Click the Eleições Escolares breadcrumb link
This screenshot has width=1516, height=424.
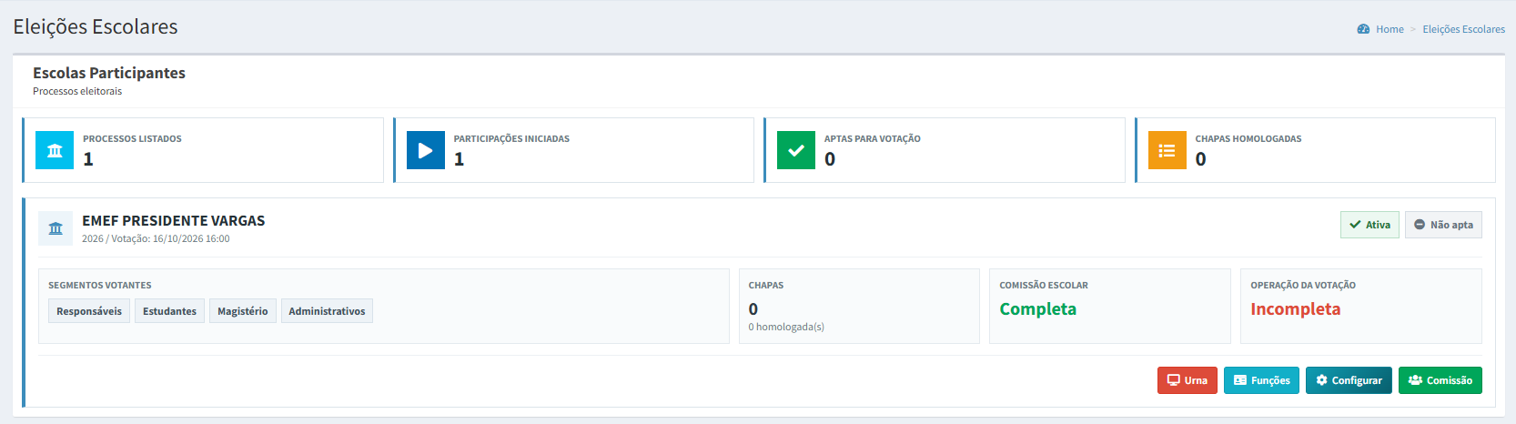[1463, 29]
